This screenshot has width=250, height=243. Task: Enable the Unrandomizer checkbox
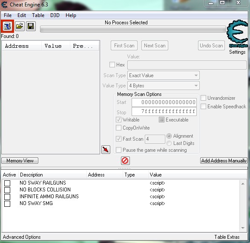tap(203, 98)
